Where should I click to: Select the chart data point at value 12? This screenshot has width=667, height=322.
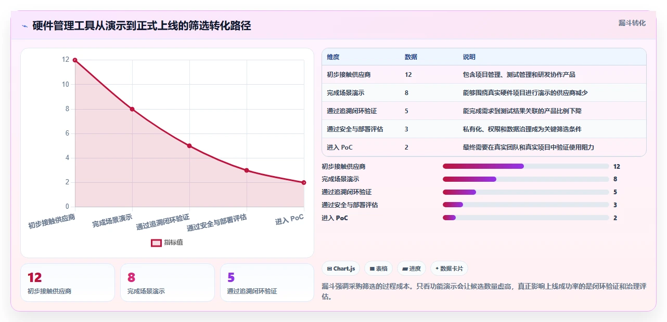tap(75, 60)
